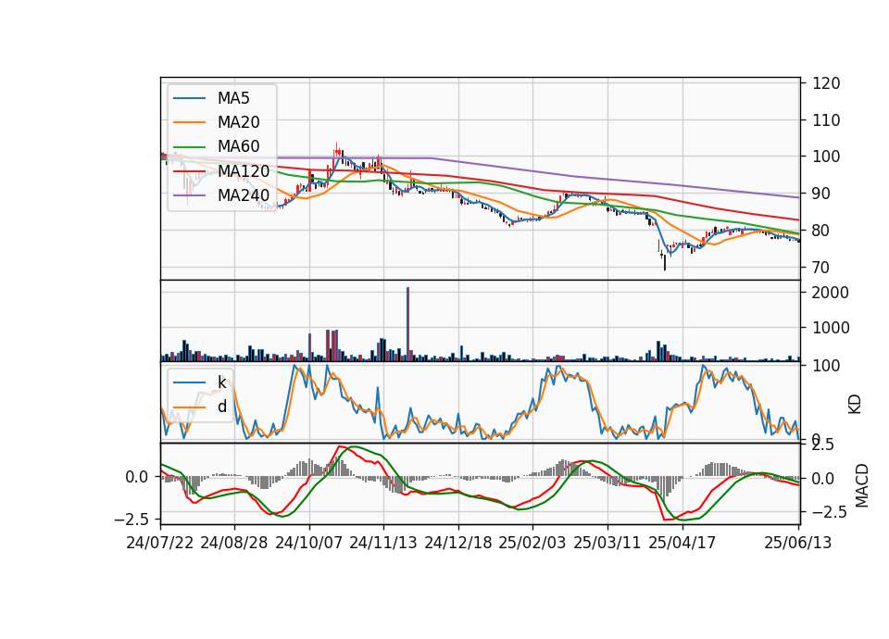Click the d legend label in KD panel

coord(221,407)
